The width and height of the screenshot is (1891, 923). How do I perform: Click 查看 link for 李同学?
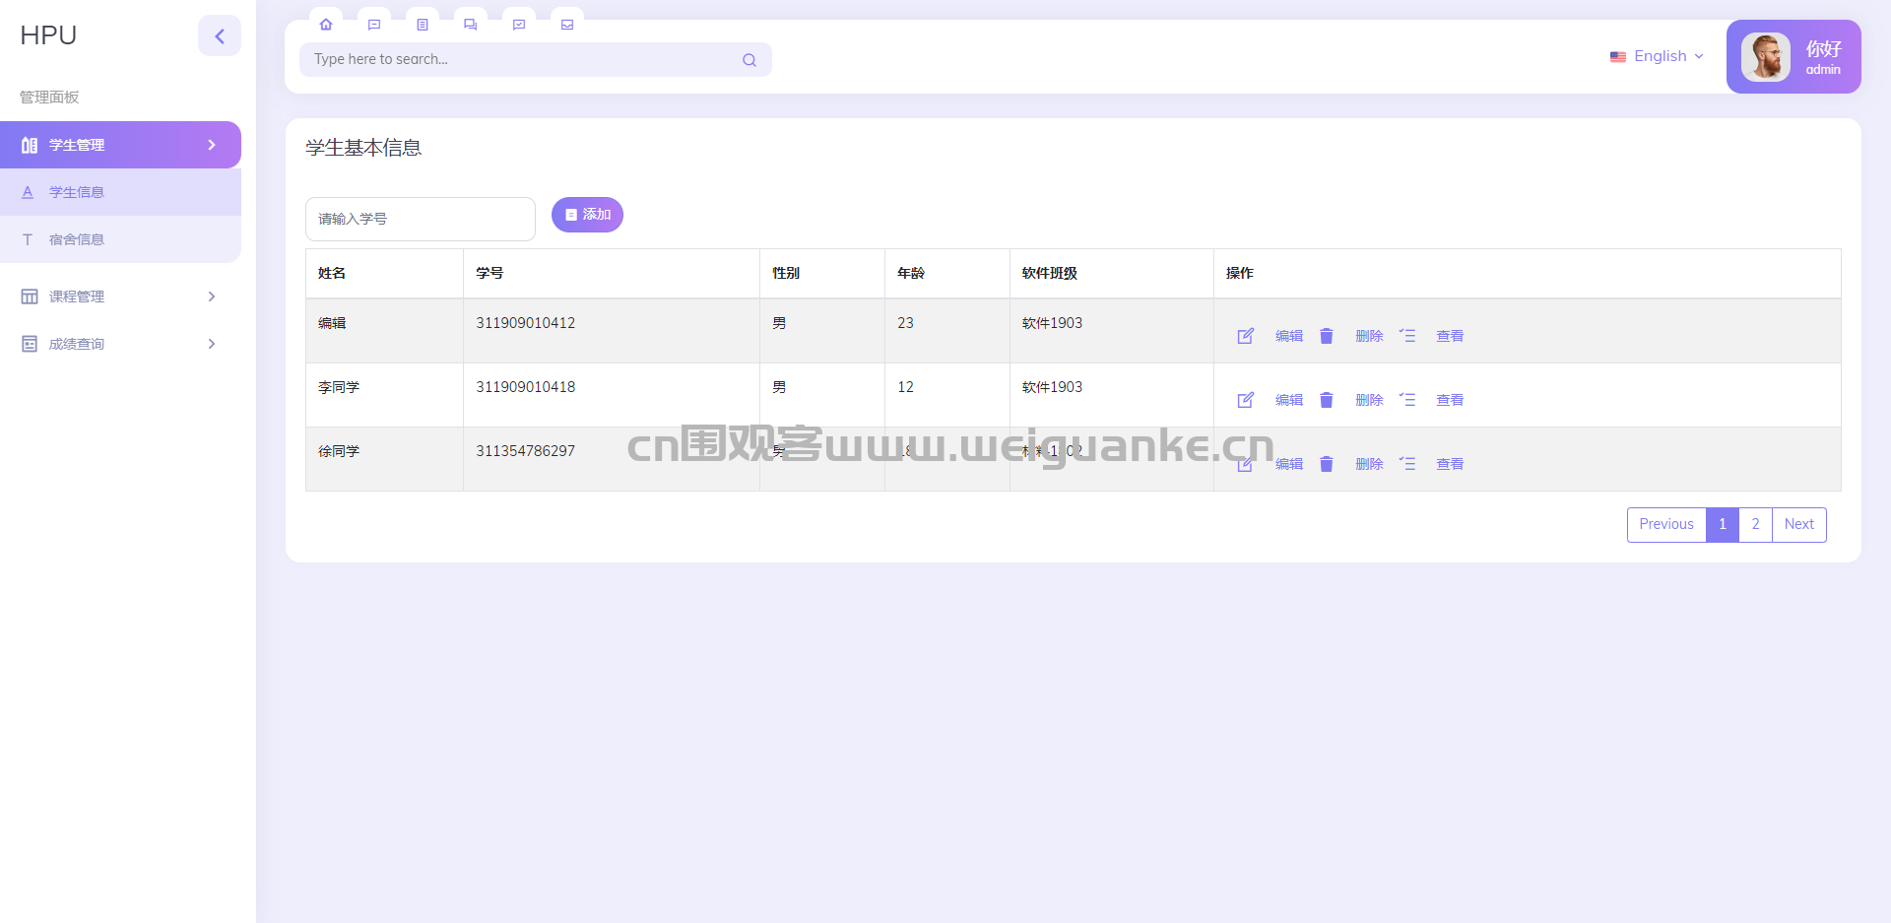tap(1450, 400)
